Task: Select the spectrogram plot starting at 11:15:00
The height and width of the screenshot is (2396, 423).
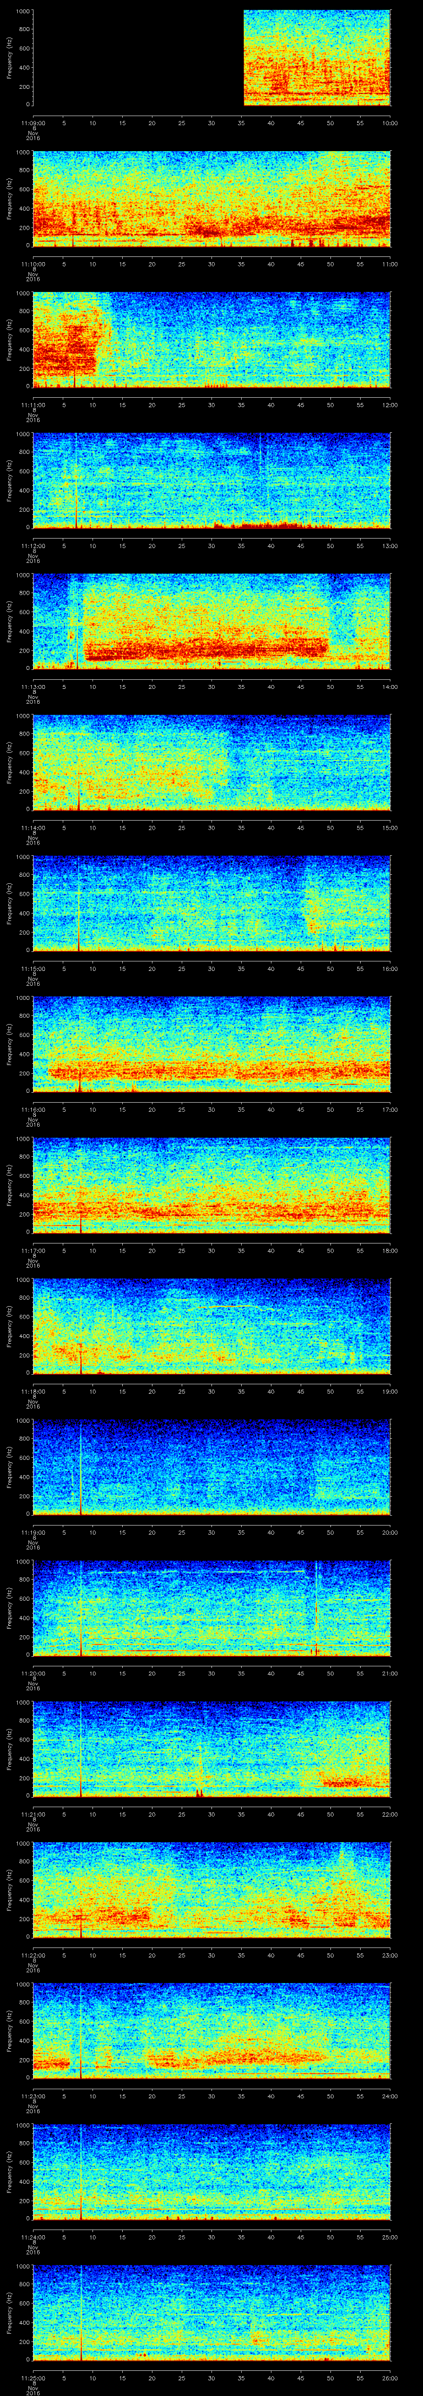Action: [x=211, y=903]
